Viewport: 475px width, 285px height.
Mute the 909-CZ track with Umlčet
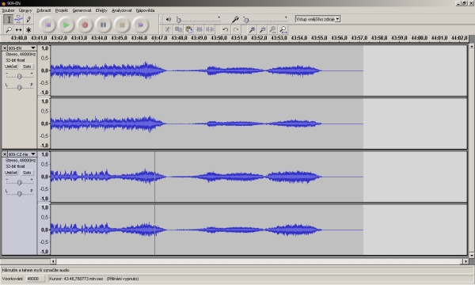[x=11, y=173]
